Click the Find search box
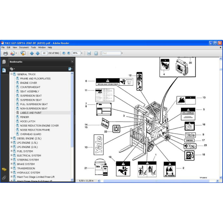The height and width of the screenshot is (223, 223). (x=111, y=53)
